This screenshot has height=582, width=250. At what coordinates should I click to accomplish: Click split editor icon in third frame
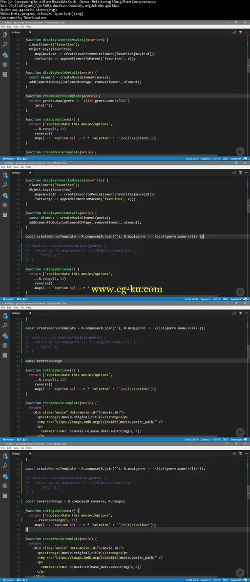coord(241,313)
